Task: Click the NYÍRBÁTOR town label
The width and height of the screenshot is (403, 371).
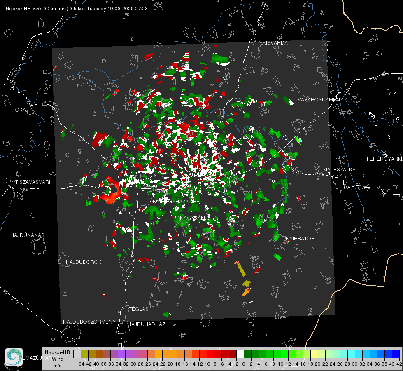Action: [x=300, y=239]
